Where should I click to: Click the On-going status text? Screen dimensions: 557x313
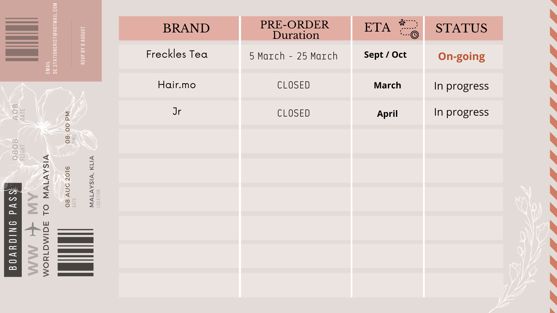pyautogui.click(x=462, y=57)
